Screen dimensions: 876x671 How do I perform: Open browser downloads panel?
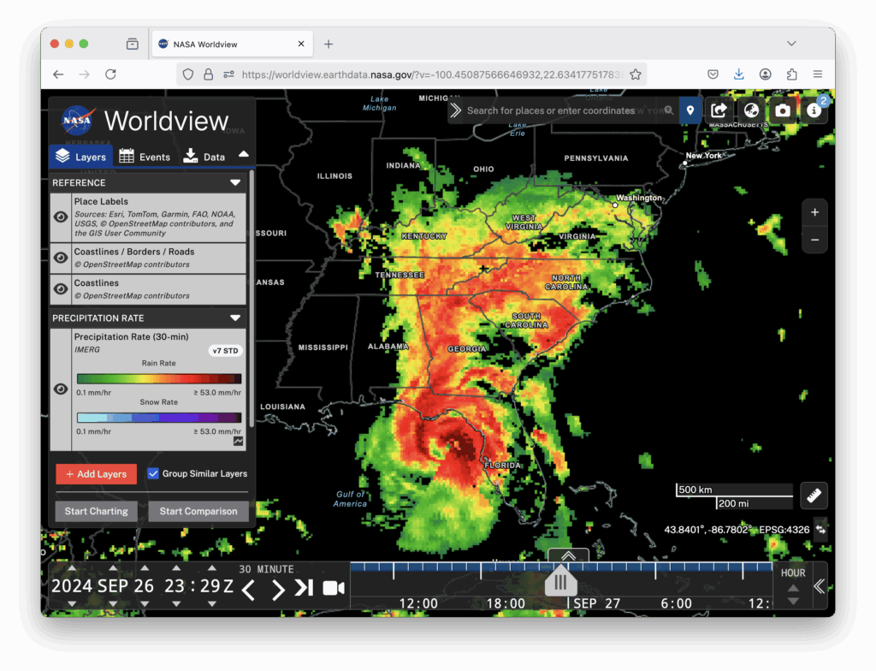point(738,74)
